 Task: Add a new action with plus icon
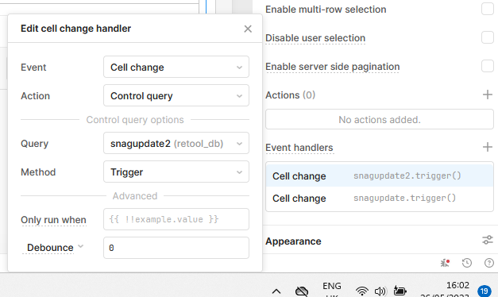[x=487, y=94]
